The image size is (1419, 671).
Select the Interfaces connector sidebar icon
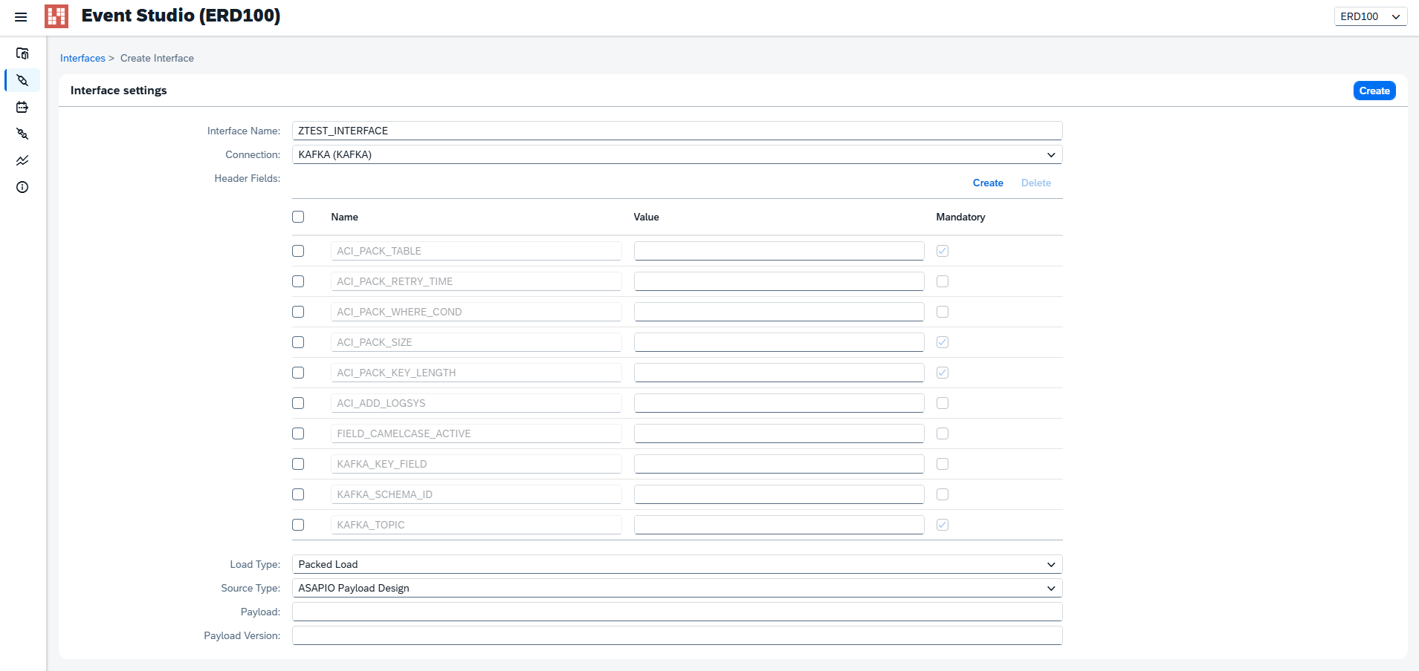[22, 80]
